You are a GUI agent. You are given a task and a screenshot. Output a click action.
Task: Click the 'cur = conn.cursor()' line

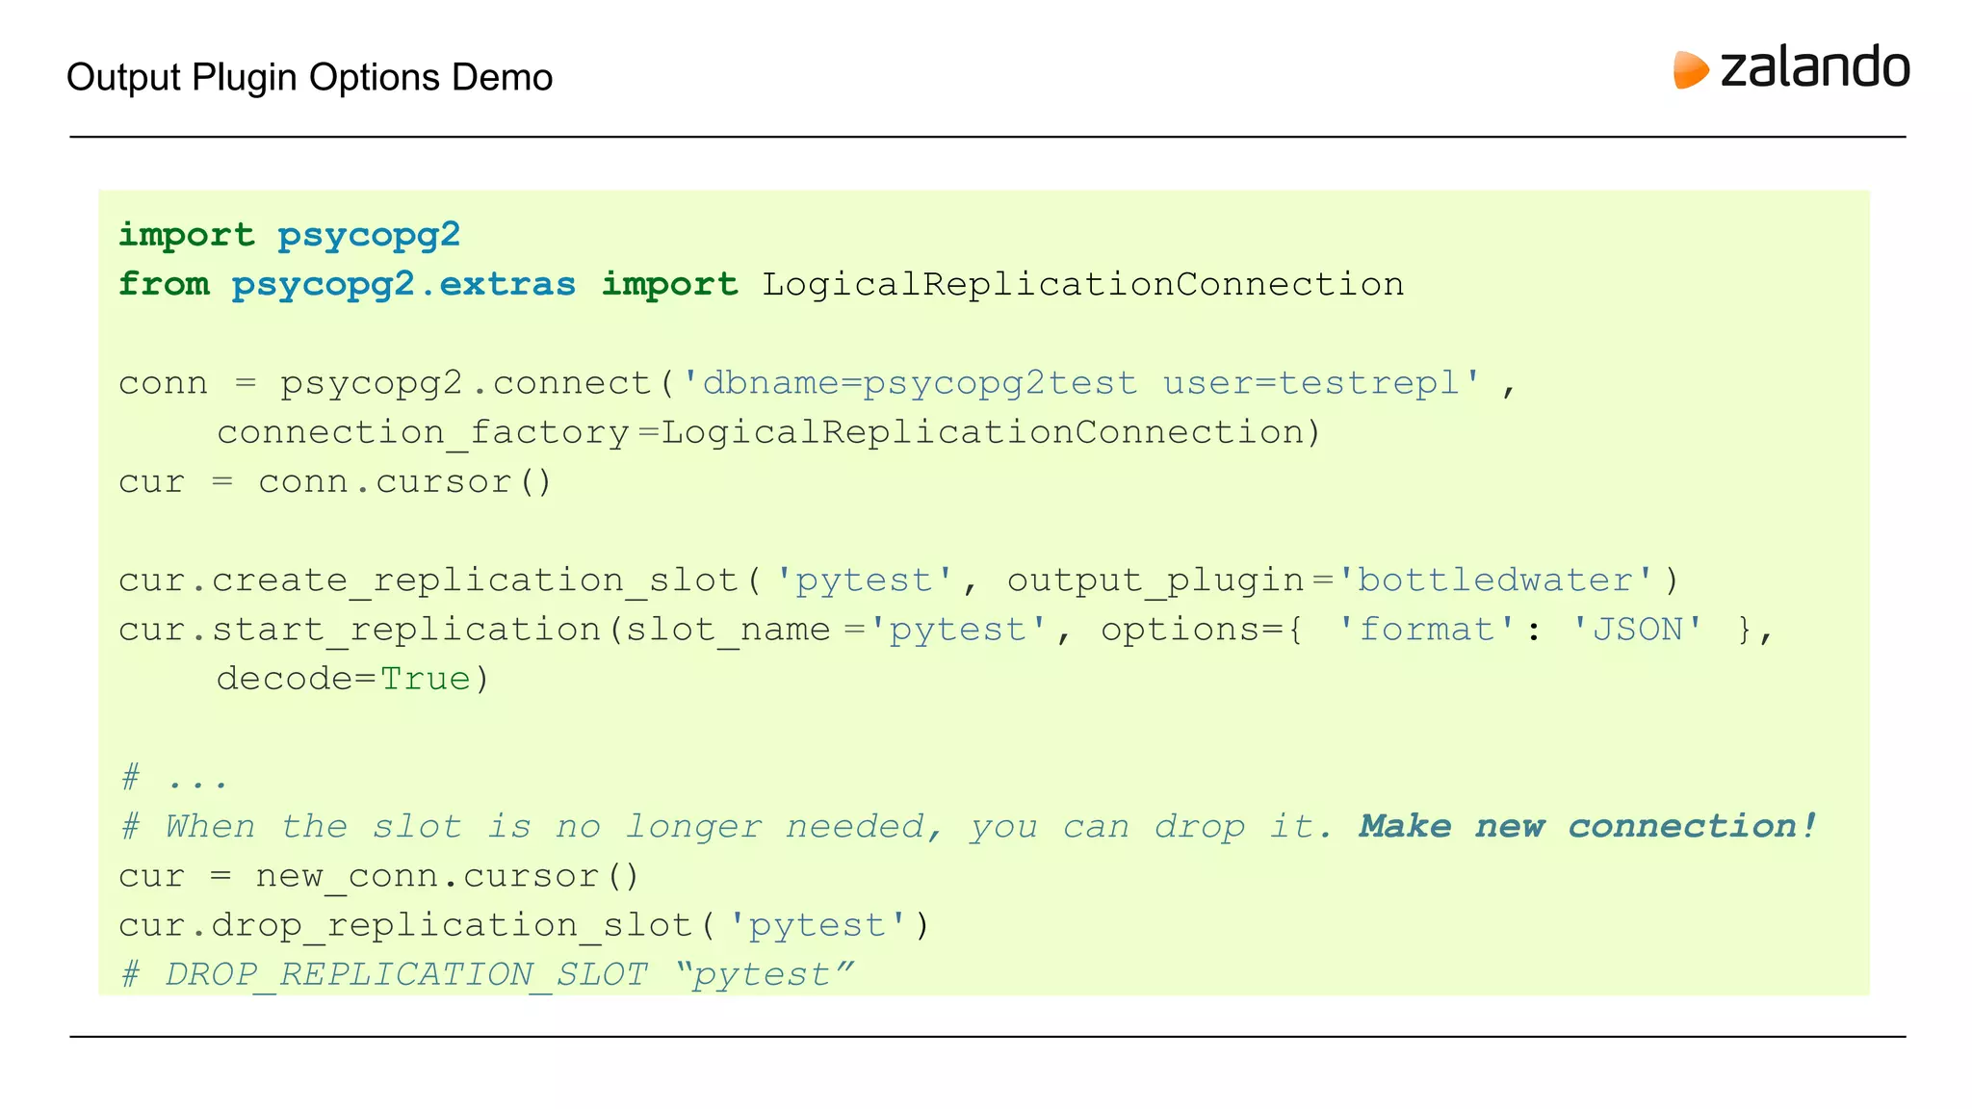(335, 481)
